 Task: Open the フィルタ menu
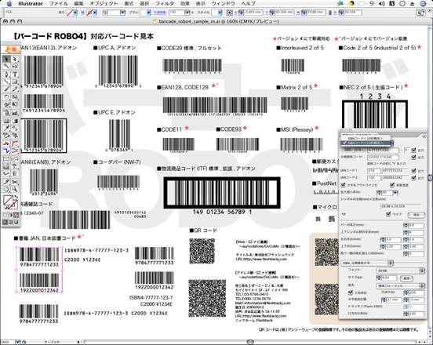pyautogui.click(x=165, y=4)
